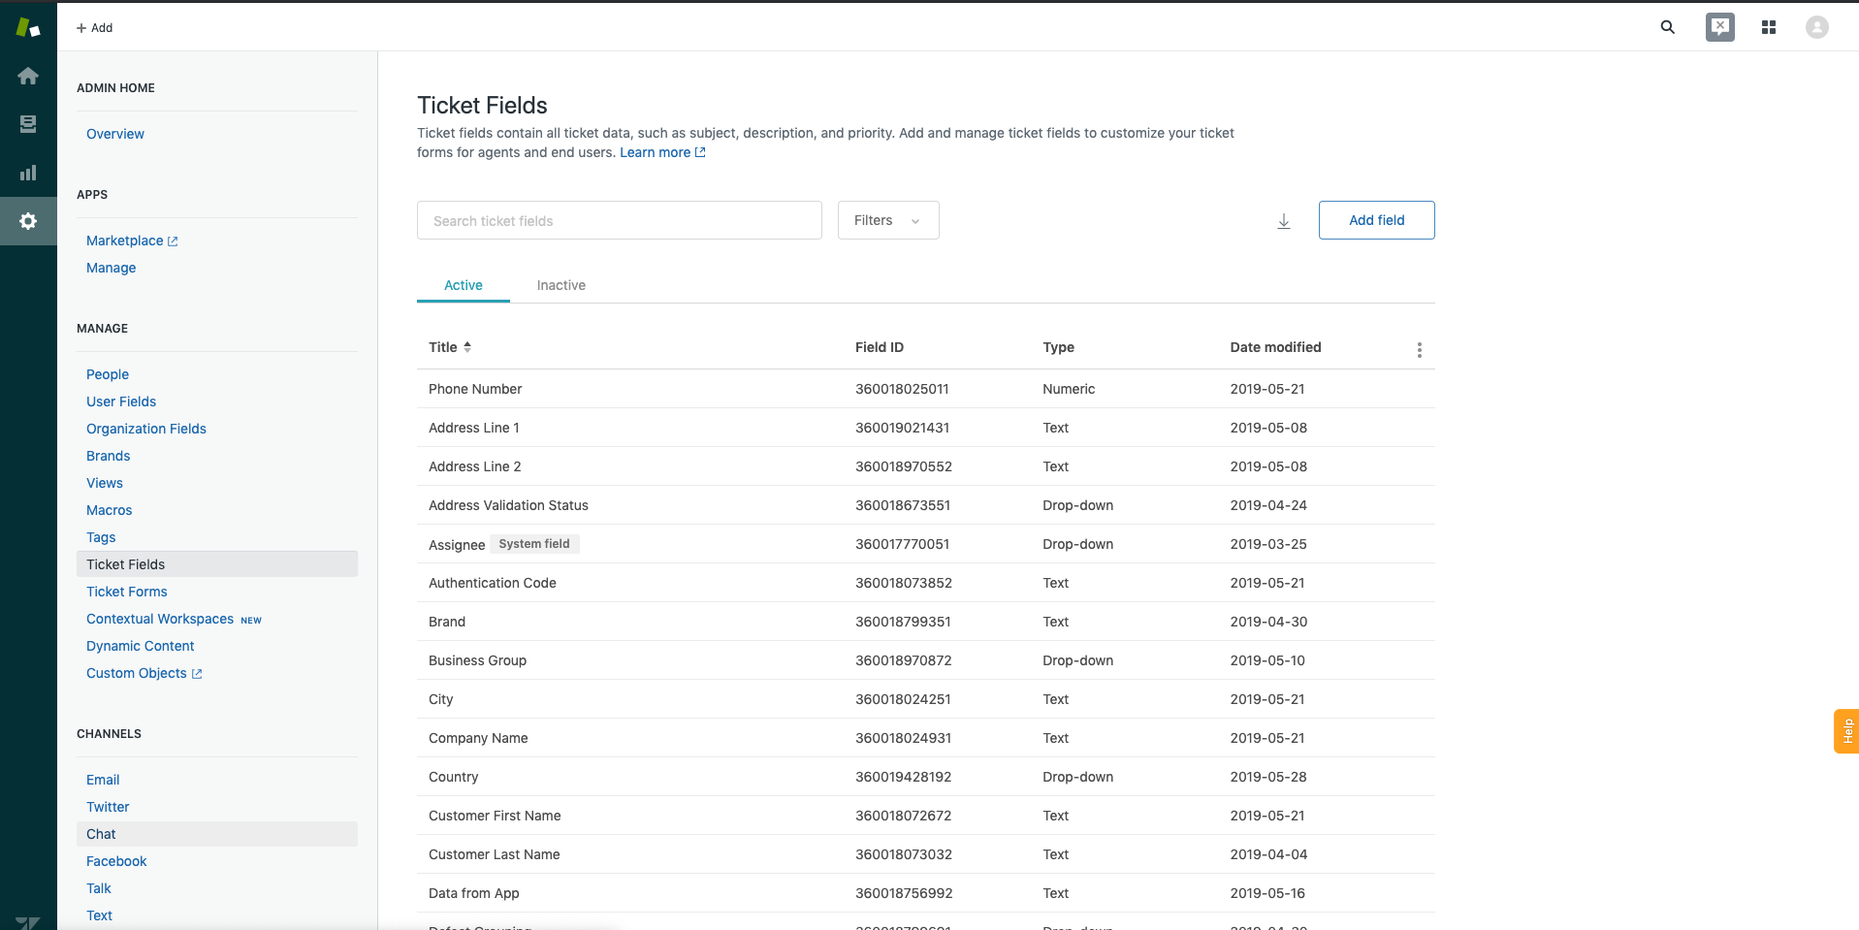Screen dimensions: 1859x930
Task: Click the search magnifier icon
Action: pyautogui.click(x=1667, y=27)
